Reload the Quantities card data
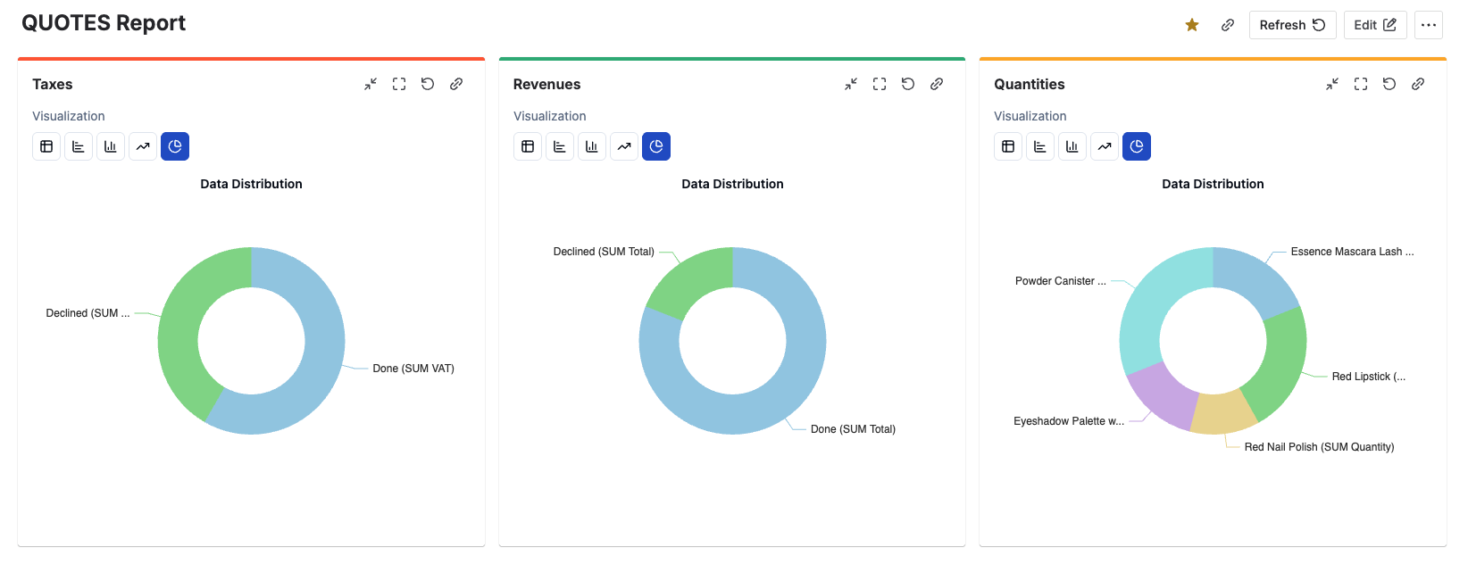The width and height of the screenshot is (1468, 564). pos(1389,84)
